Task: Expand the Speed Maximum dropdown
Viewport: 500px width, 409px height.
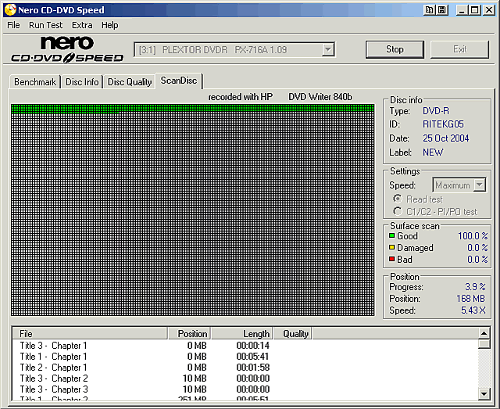Action: tap(479, 185)
